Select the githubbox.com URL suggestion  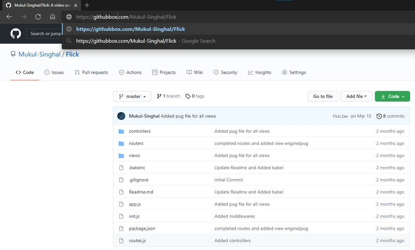click(238, 29)
